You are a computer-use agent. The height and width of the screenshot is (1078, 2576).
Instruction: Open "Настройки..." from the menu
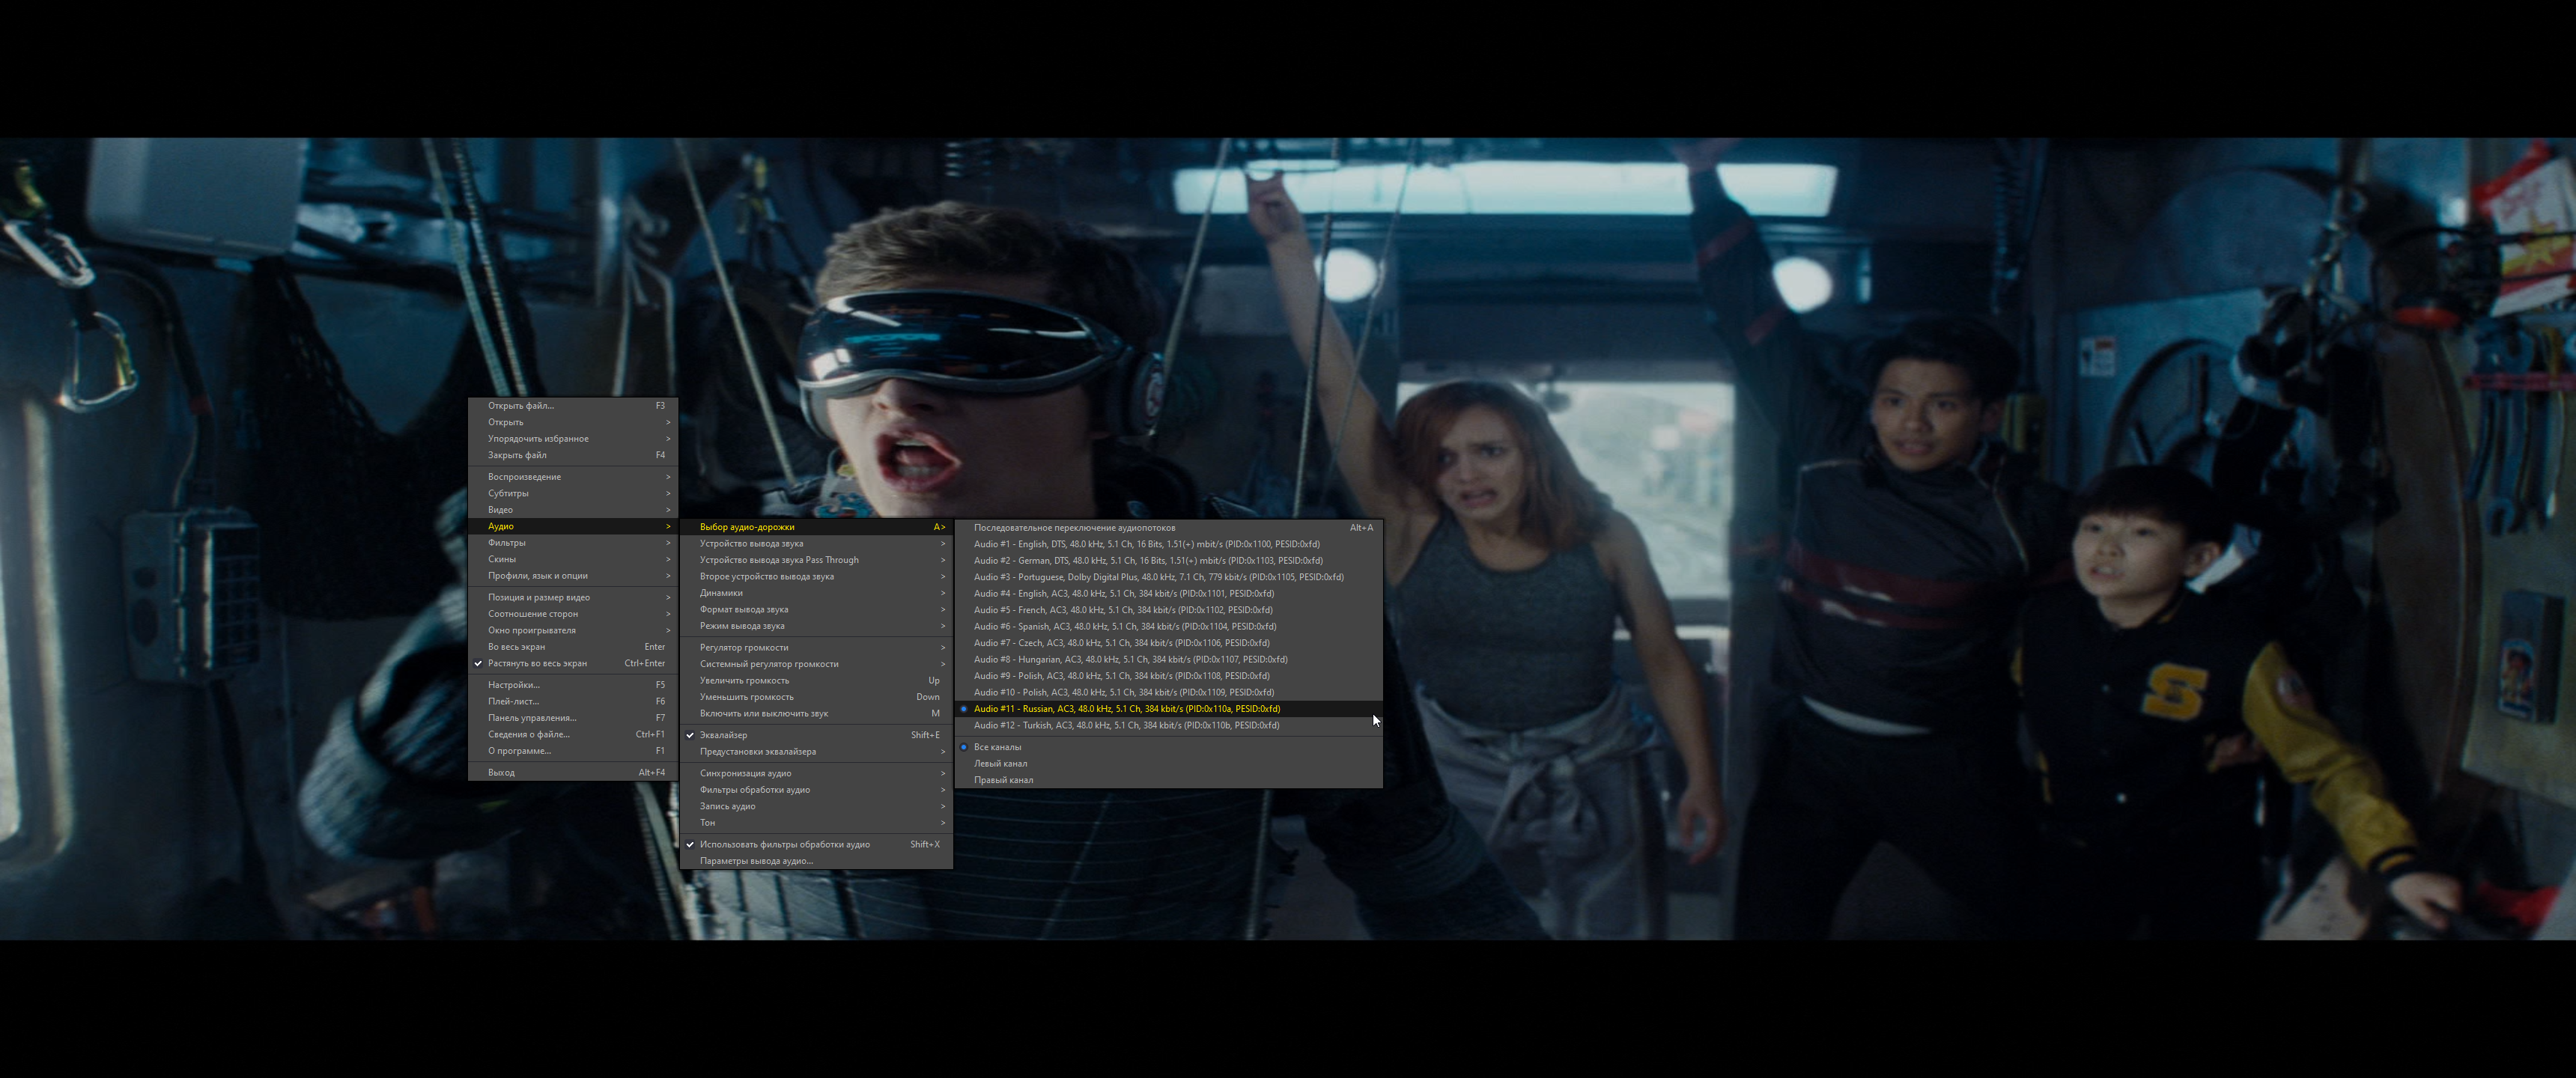click(x=573, y=685)
